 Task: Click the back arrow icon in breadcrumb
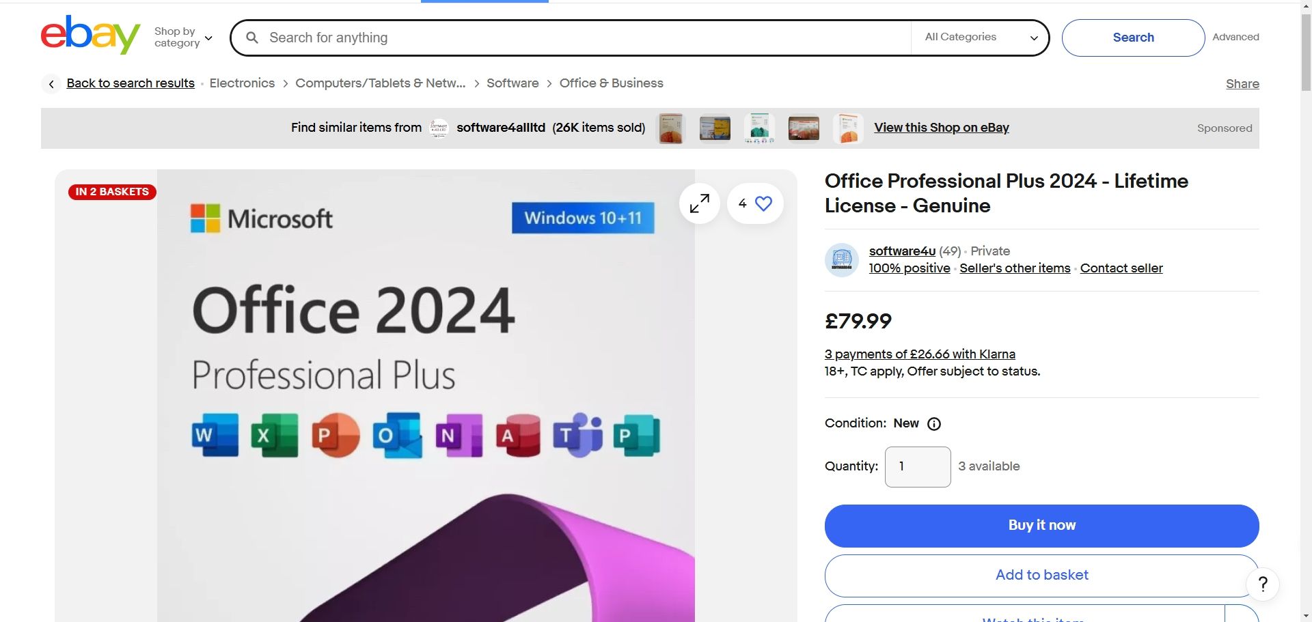point(51,84)
